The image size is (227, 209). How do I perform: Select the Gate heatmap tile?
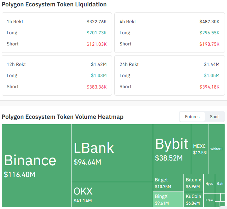pos(220,183)
